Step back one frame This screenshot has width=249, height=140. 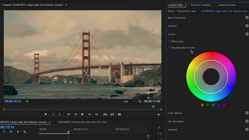(x=75, y=114)
